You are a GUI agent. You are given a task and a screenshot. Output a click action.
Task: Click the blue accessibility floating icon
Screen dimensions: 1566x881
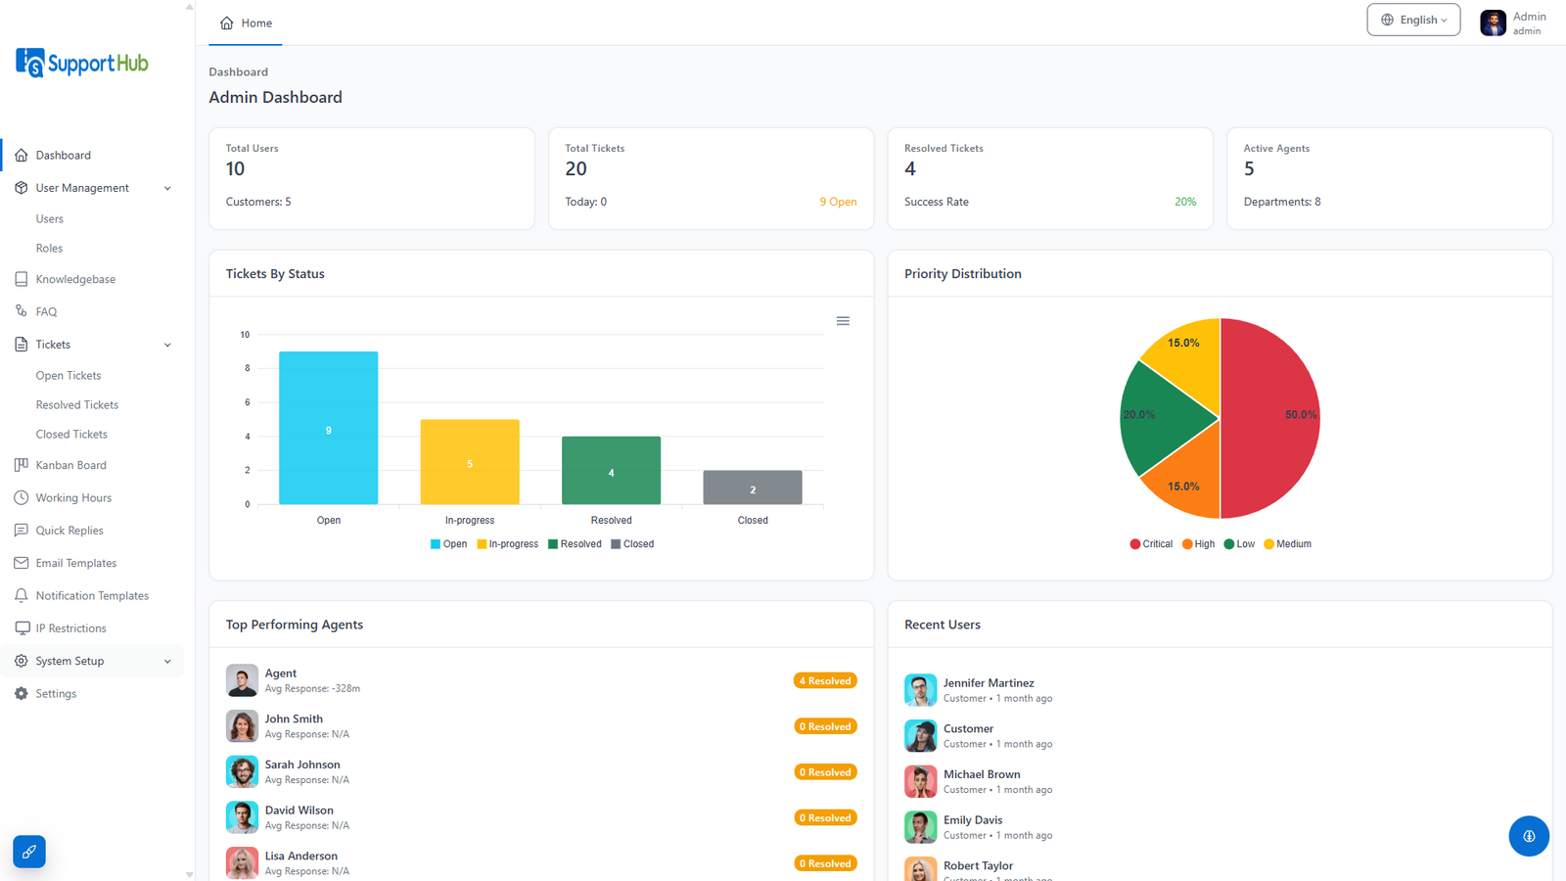(x=1529, y=836)
